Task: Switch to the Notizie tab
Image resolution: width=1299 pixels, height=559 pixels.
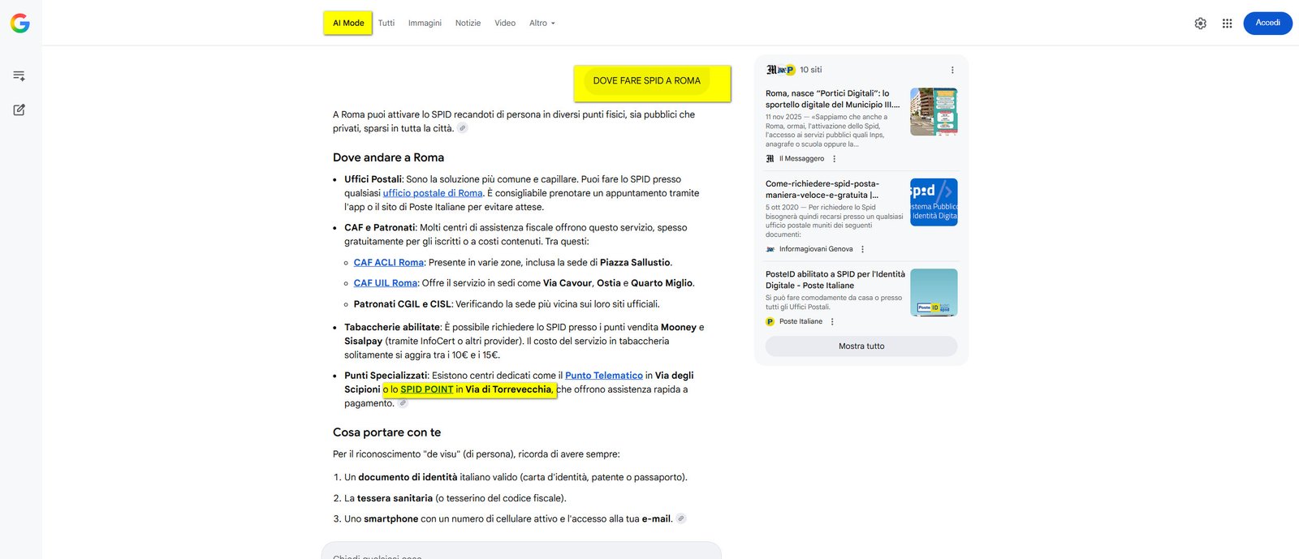Action: point(468,23)
